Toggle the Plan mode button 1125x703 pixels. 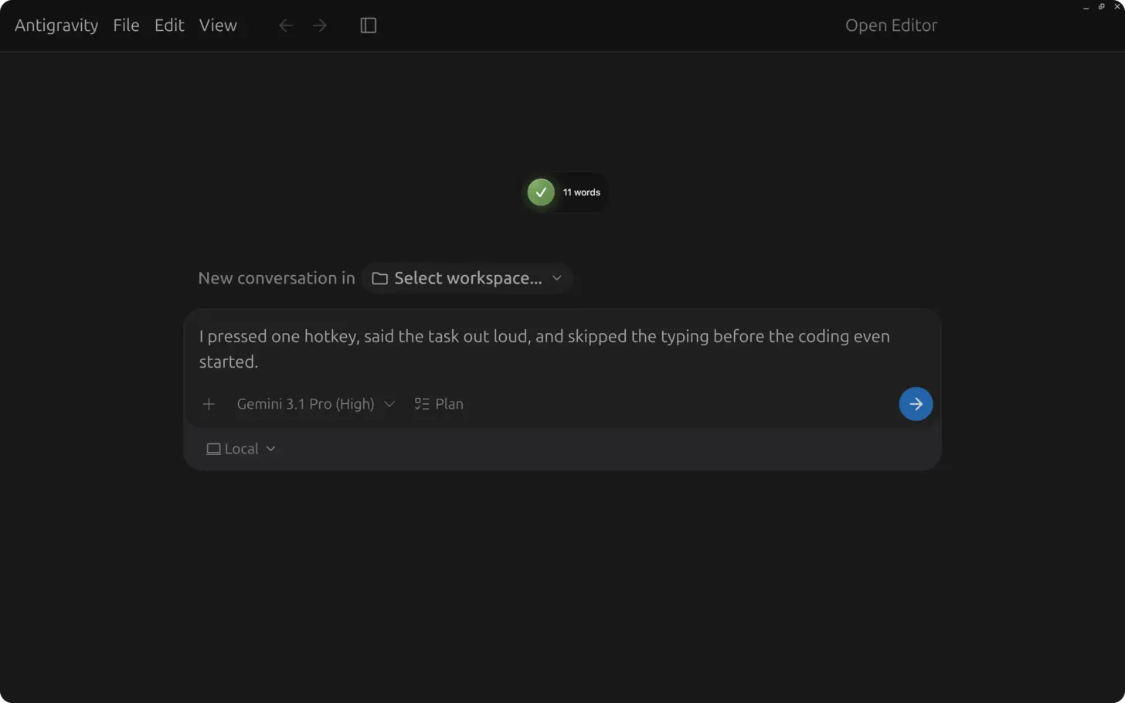tap(439, 404)
